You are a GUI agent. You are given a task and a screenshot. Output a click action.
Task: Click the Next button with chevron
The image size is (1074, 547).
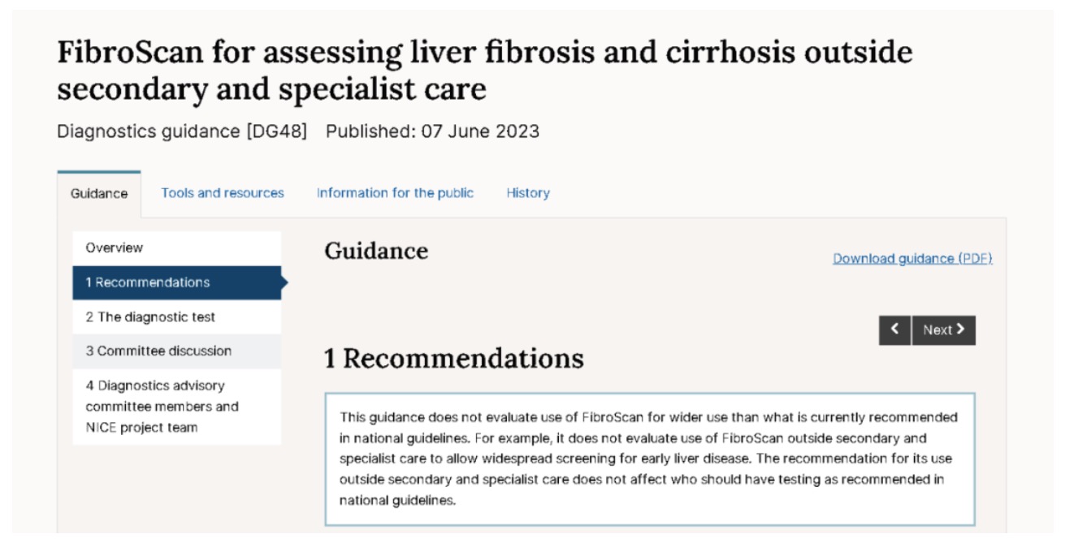click(x=943, y=330)
